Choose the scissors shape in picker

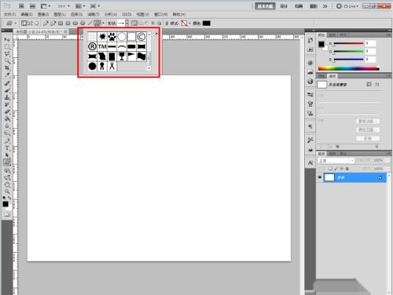(x=112, y=66)
